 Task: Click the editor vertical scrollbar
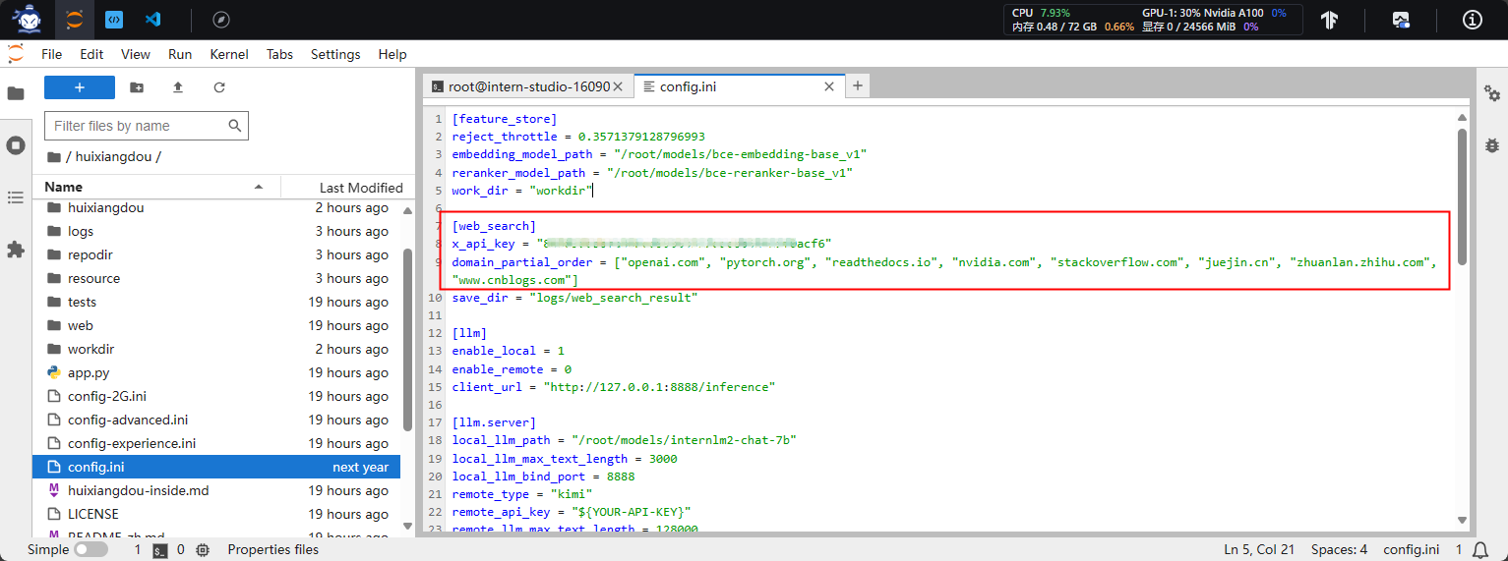(x=1463, y=196)
